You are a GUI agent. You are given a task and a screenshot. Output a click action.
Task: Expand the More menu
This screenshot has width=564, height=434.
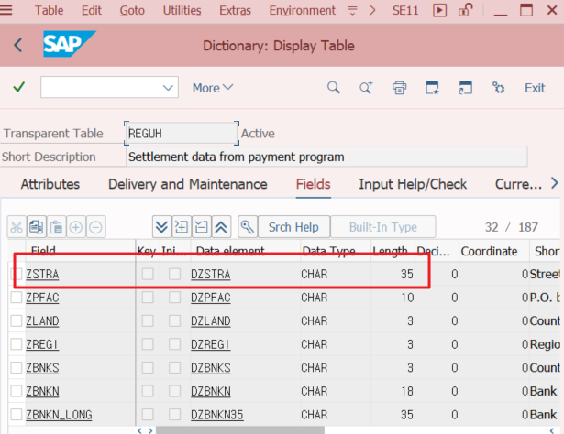213,88
